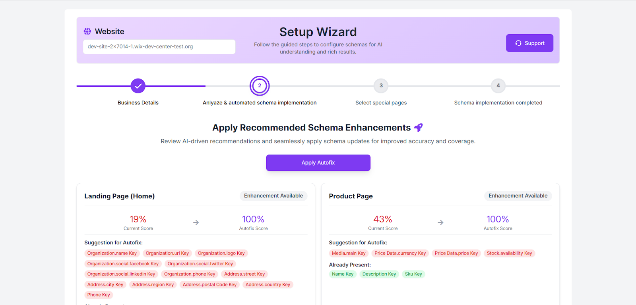Image resolution: width=636 pixels, height=305 pixels.
Task: Click Product Page Enhancement Available badge
Action: tap(518, 196)
